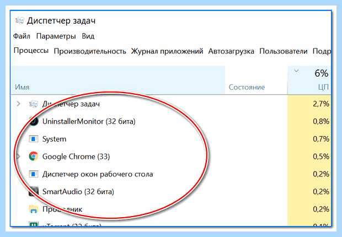Image resolution: width=342 pixels, height=237 pixels.
Task: Select the Google Chrome (33) name
Action: coord(76,157)
